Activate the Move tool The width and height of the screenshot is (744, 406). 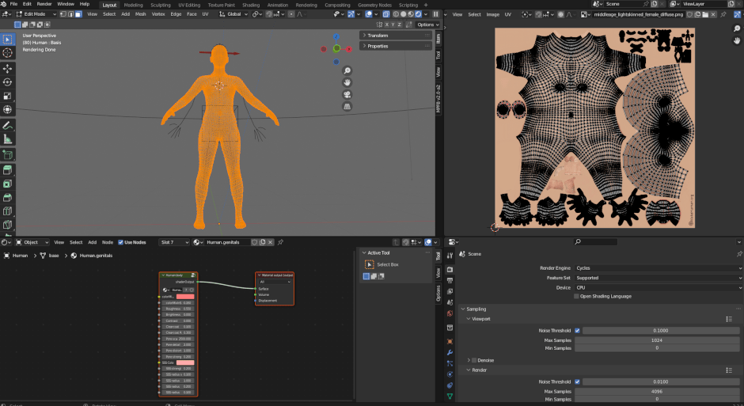coord(8,69)
